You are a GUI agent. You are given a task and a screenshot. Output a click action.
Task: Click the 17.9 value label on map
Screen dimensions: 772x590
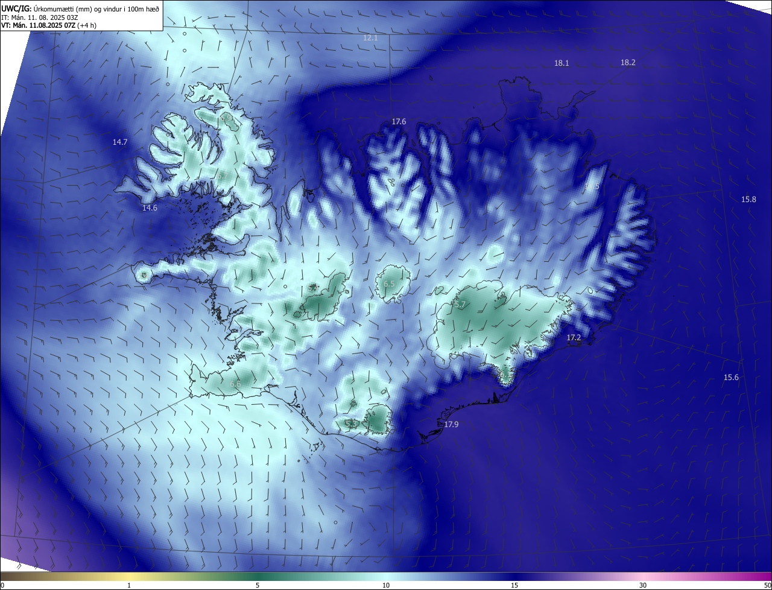coord(451,425)
